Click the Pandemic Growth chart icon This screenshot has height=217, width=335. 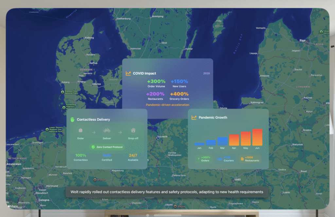click(x=194, y=118)
